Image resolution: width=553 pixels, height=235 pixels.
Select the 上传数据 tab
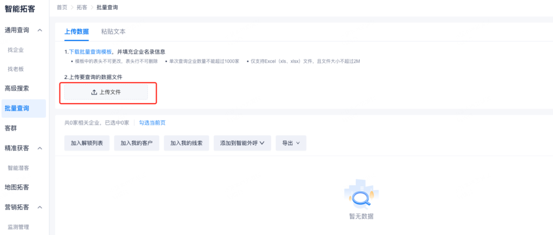(77, 31)
